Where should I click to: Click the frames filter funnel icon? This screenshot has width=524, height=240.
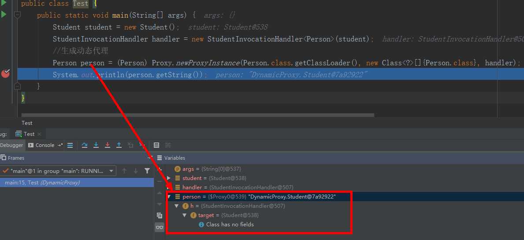pyautogui.click(x=147, y=171)
